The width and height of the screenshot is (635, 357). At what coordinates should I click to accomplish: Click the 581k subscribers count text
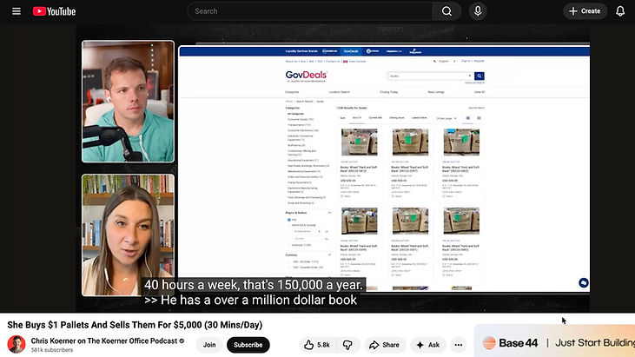52,350
